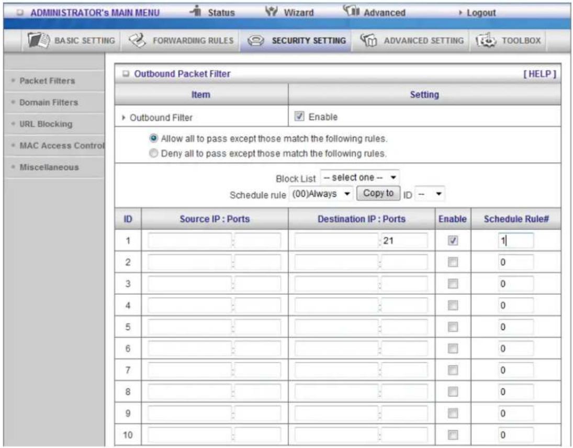Click the Destination IP : Ports column header

tap(362, 219)
